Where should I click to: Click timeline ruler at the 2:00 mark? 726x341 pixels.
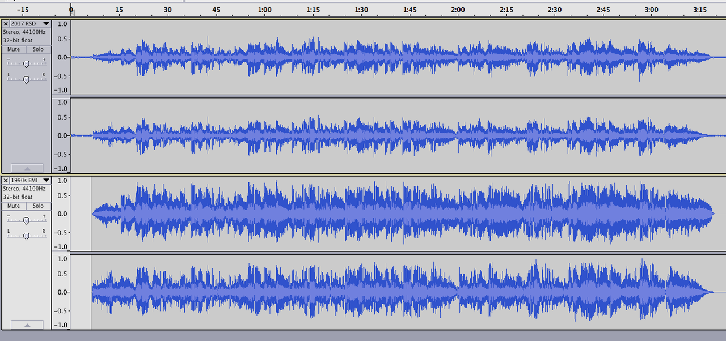click(458, 10)
